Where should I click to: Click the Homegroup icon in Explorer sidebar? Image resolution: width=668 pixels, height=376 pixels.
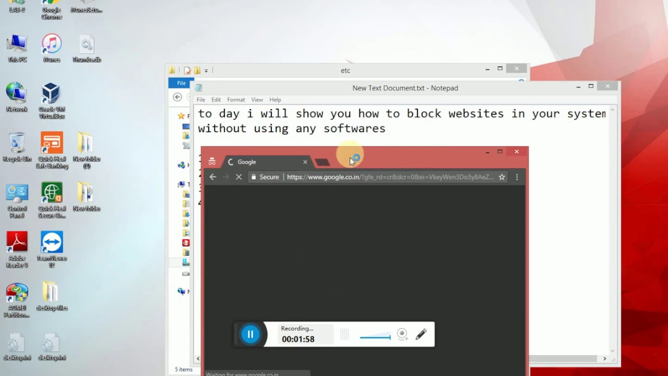click(x=181, y=165)
